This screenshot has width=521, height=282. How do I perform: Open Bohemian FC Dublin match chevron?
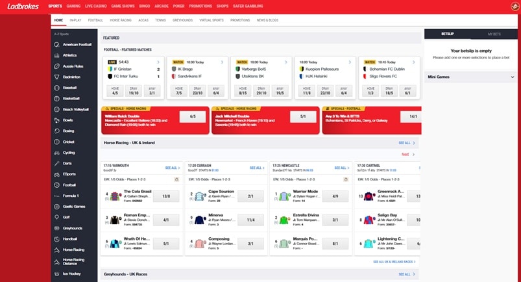(x=414, y=62)
